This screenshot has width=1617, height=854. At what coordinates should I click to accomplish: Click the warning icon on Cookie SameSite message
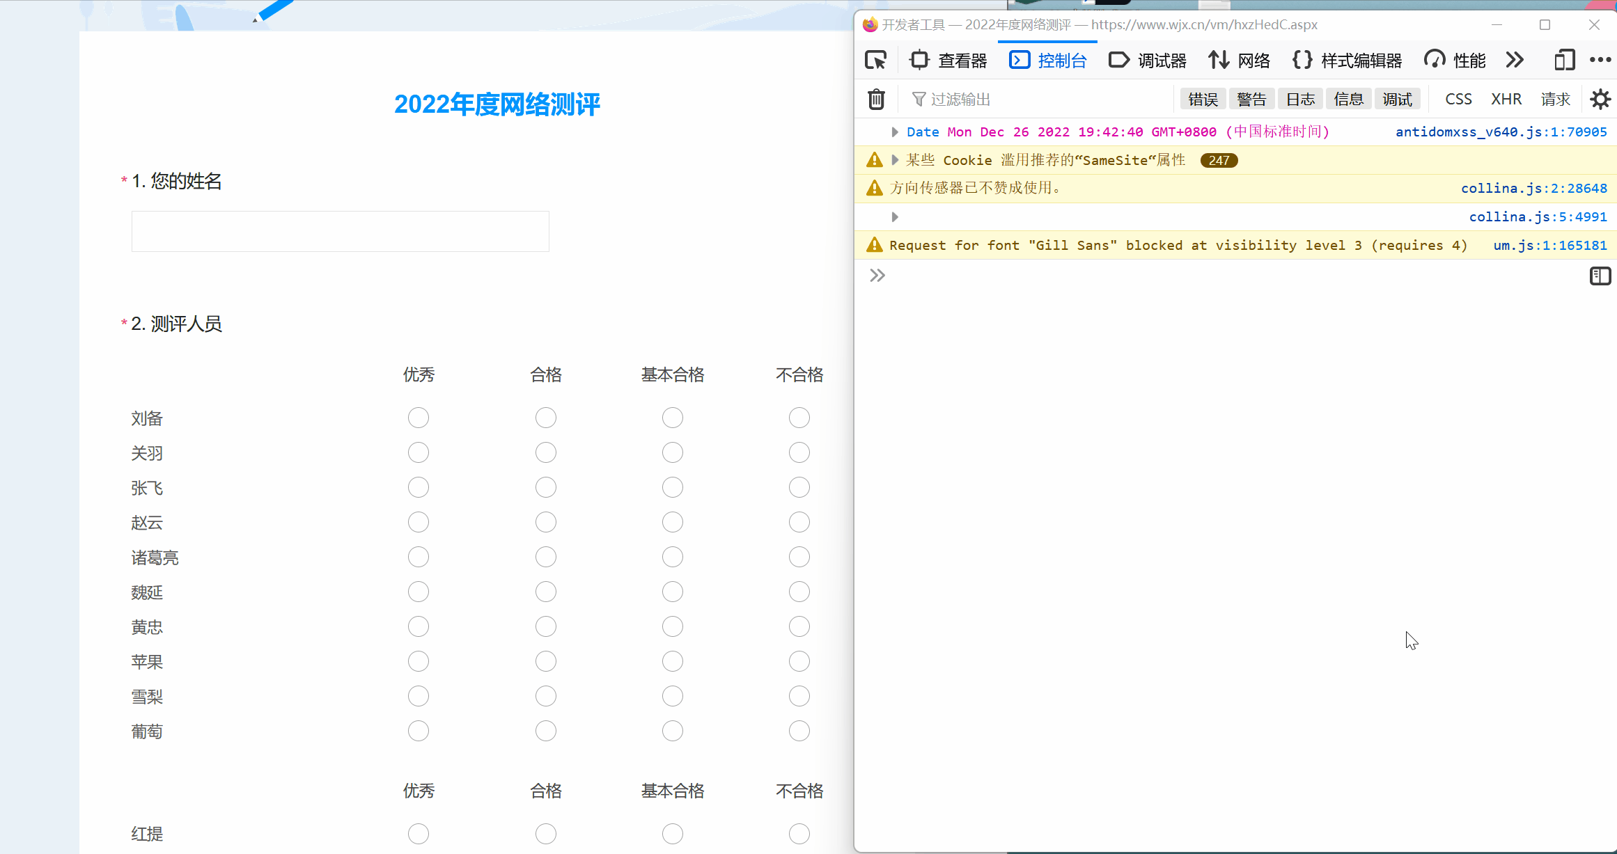coord(874,160)
